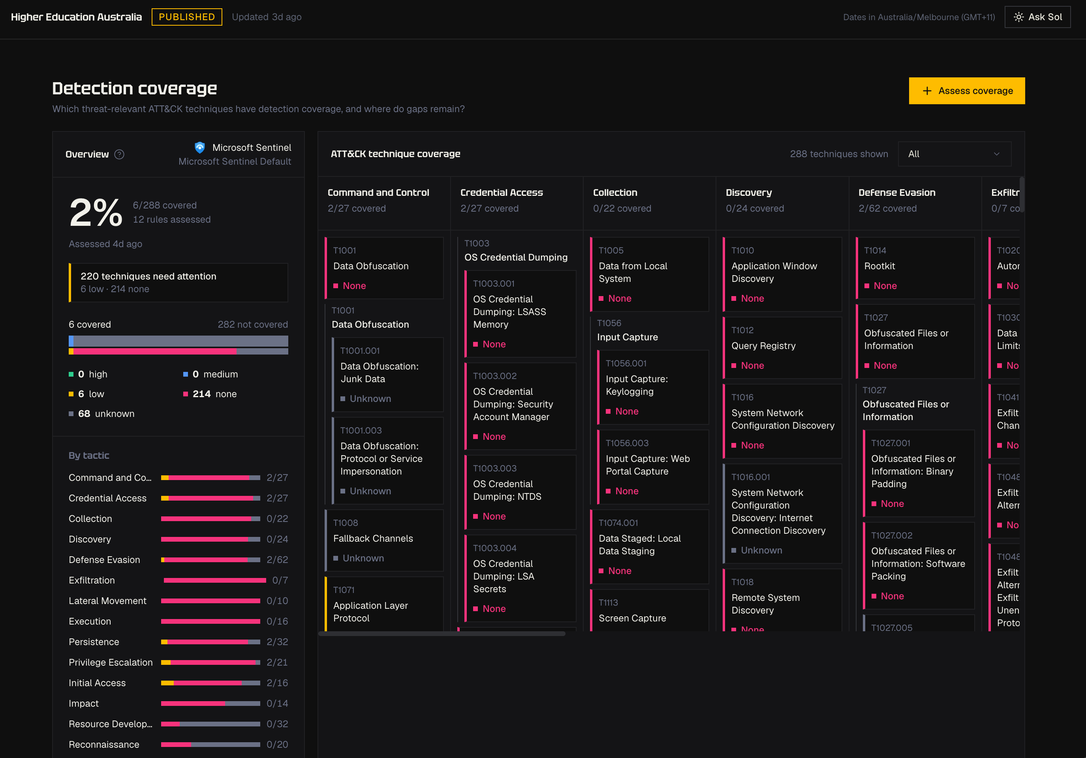The image size is (1086, 758).
Task: Open T1056.001 Keylogging technique card
Action: click(x=653, y=387)
